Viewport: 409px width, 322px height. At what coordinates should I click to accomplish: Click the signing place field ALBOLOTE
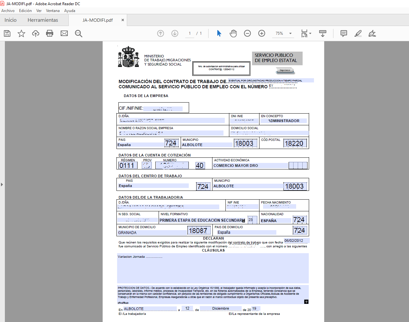click(x=150, y=309)
